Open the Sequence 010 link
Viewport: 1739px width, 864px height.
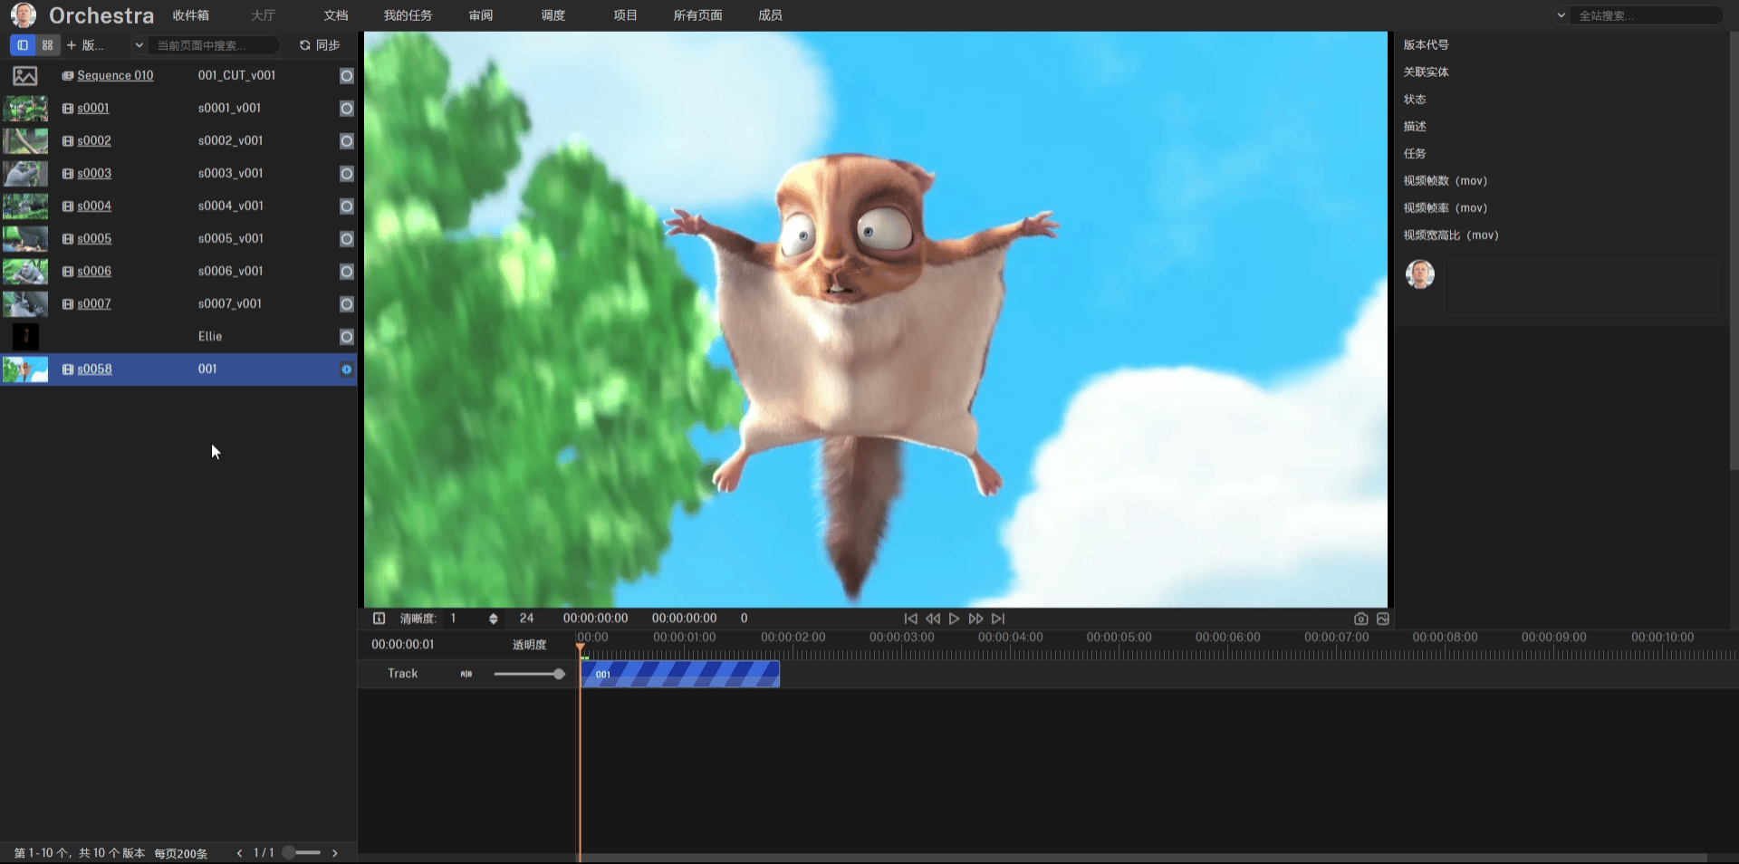pyautogui.click(x=115, y=75)
